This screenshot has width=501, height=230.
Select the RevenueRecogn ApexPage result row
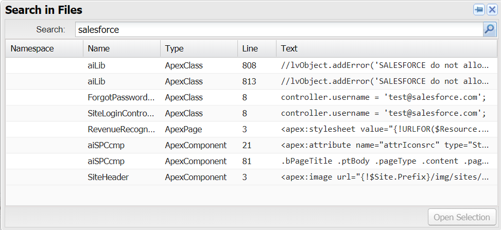tap(121, 129)
